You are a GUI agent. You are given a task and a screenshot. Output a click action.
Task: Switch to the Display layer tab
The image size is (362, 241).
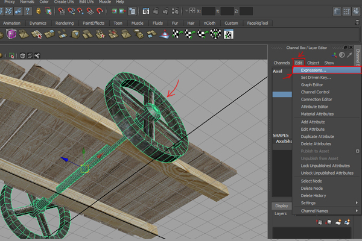(x=282, y=205)
